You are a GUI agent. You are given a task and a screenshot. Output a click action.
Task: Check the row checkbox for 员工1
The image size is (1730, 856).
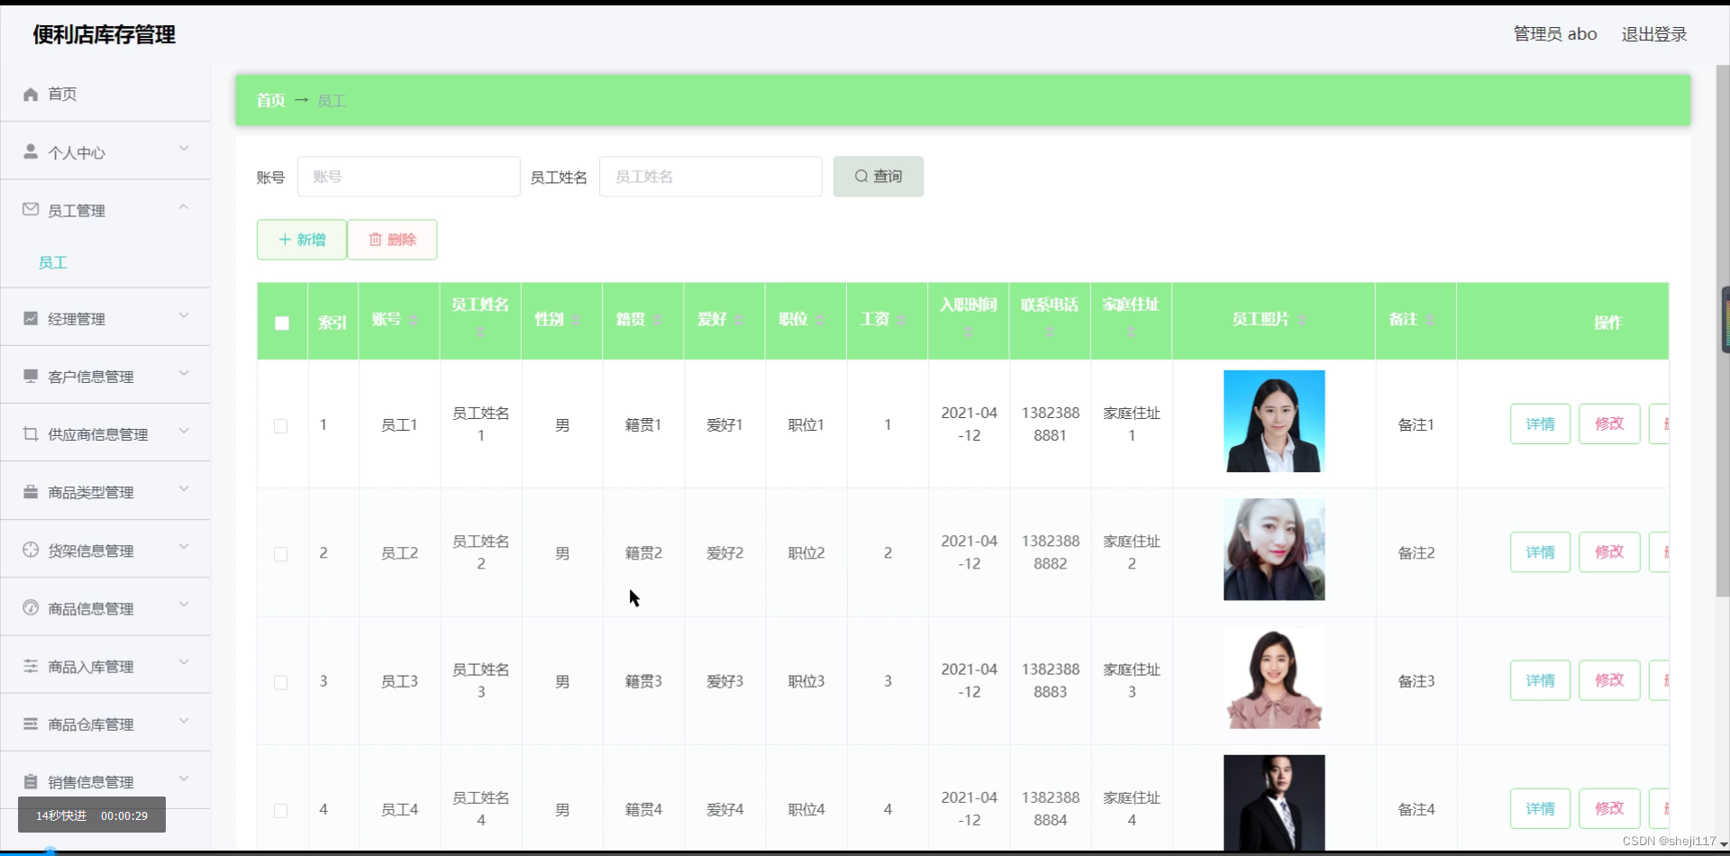coord(280,426)
